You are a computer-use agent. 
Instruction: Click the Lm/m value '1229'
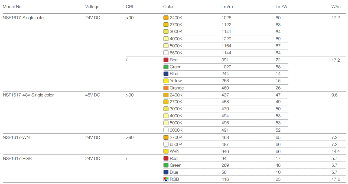[x=226, y=39]
